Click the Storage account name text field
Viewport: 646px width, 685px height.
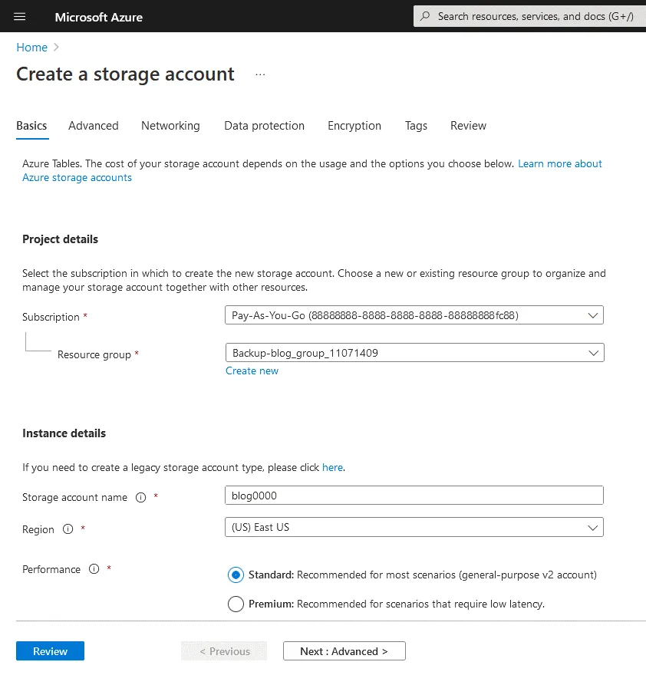click(414, 496)
